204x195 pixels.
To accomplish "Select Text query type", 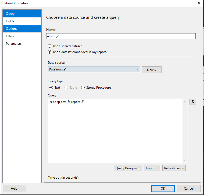I will pyautogui.click(x=51, y=88).
